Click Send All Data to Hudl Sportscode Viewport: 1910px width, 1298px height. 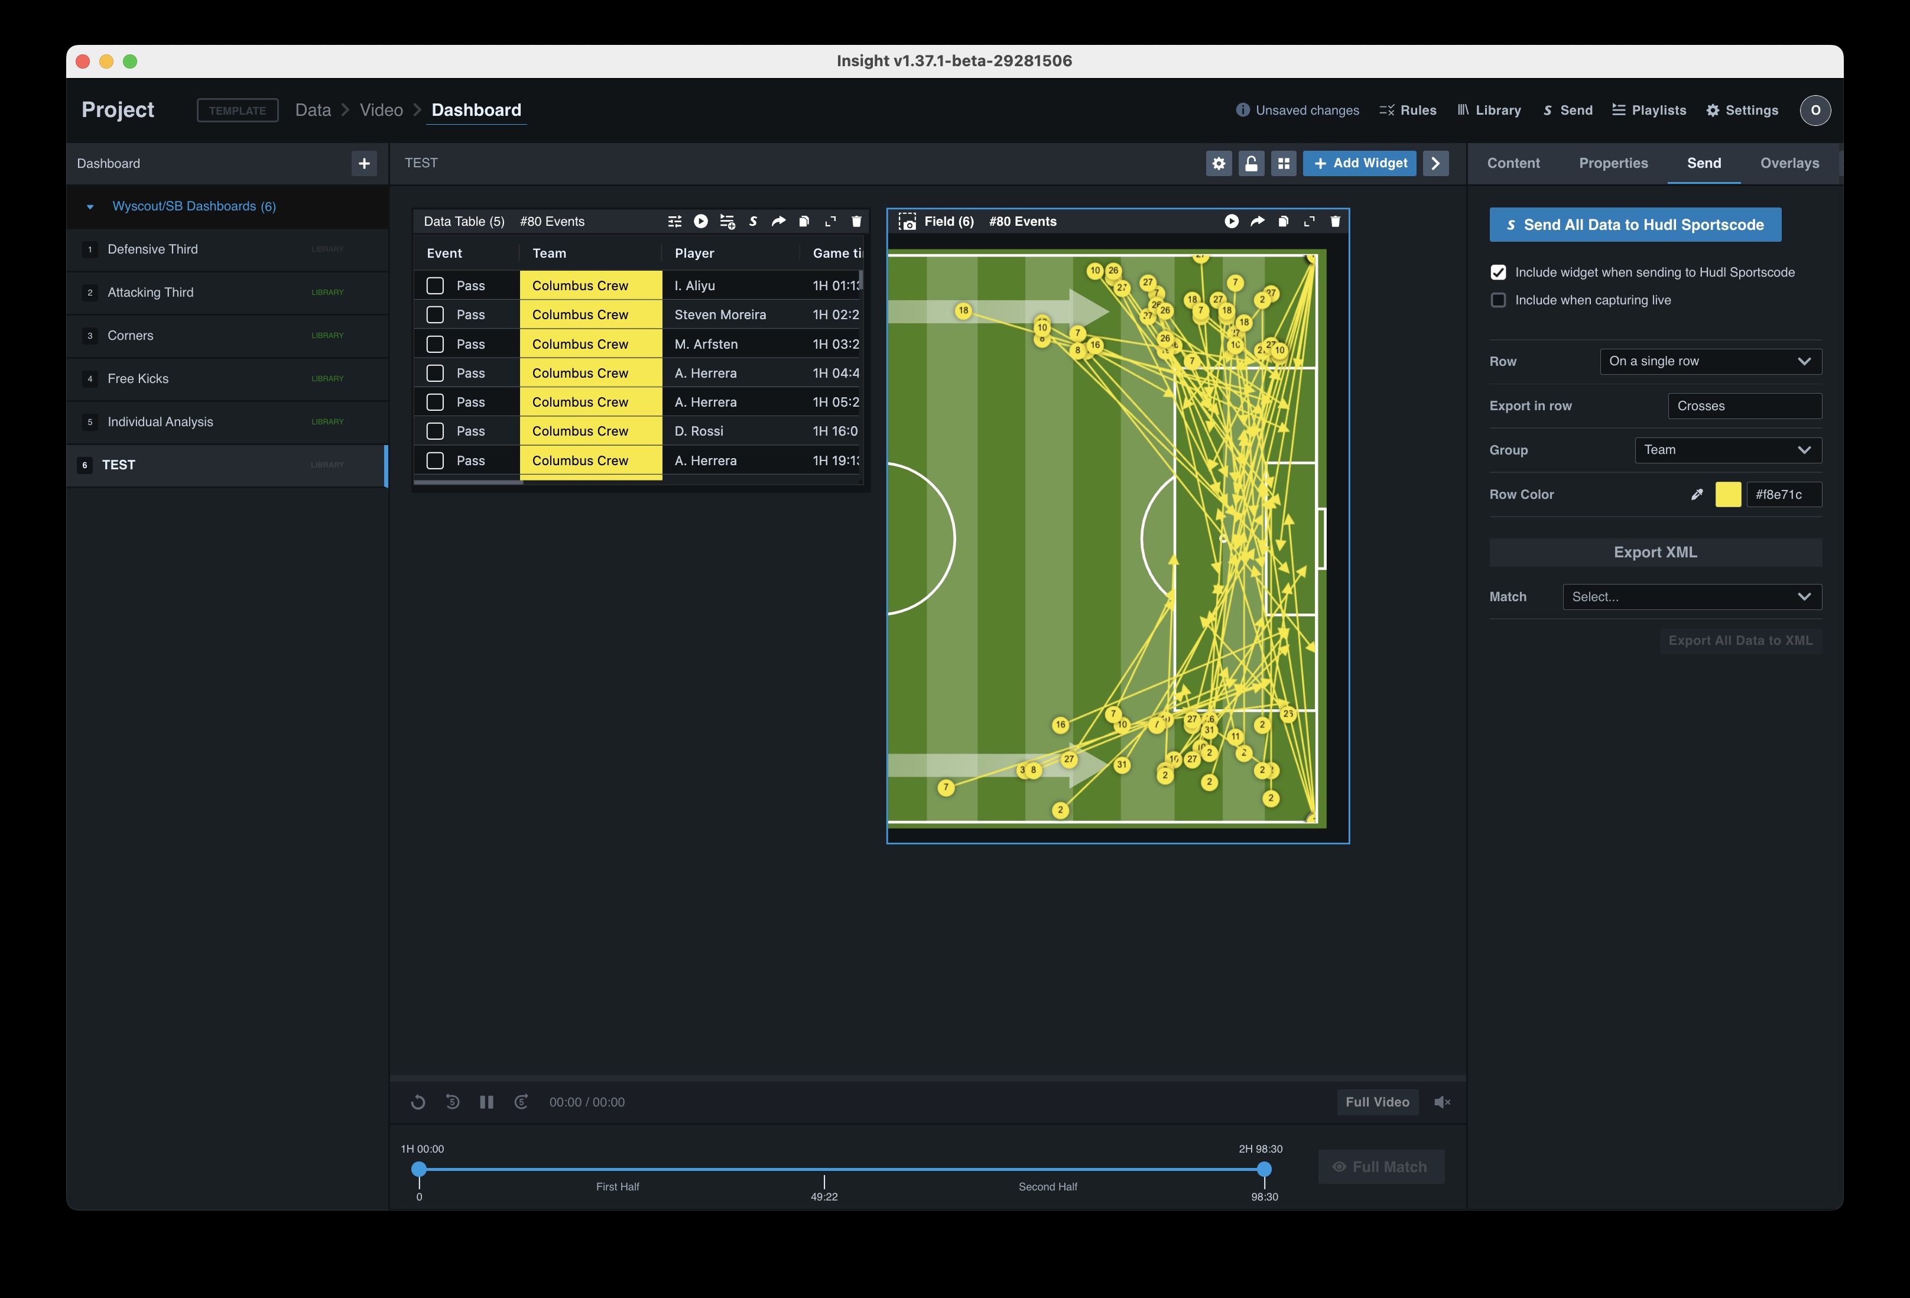[x=1635, y=225]
